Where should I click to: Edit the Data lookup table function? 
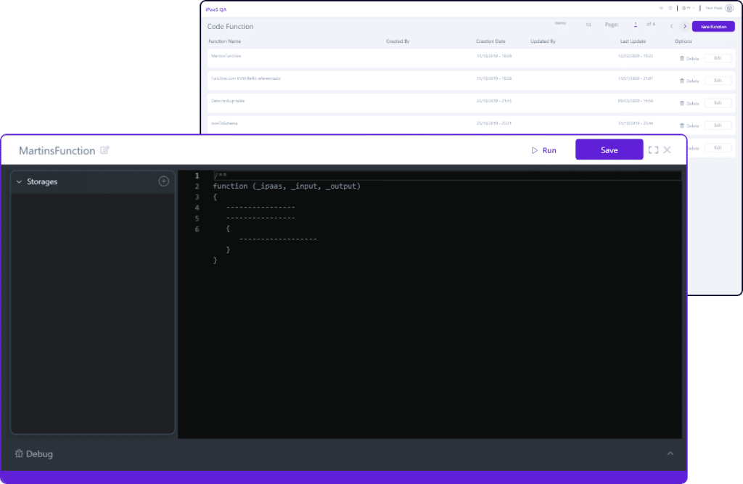(x=718, y=102)
